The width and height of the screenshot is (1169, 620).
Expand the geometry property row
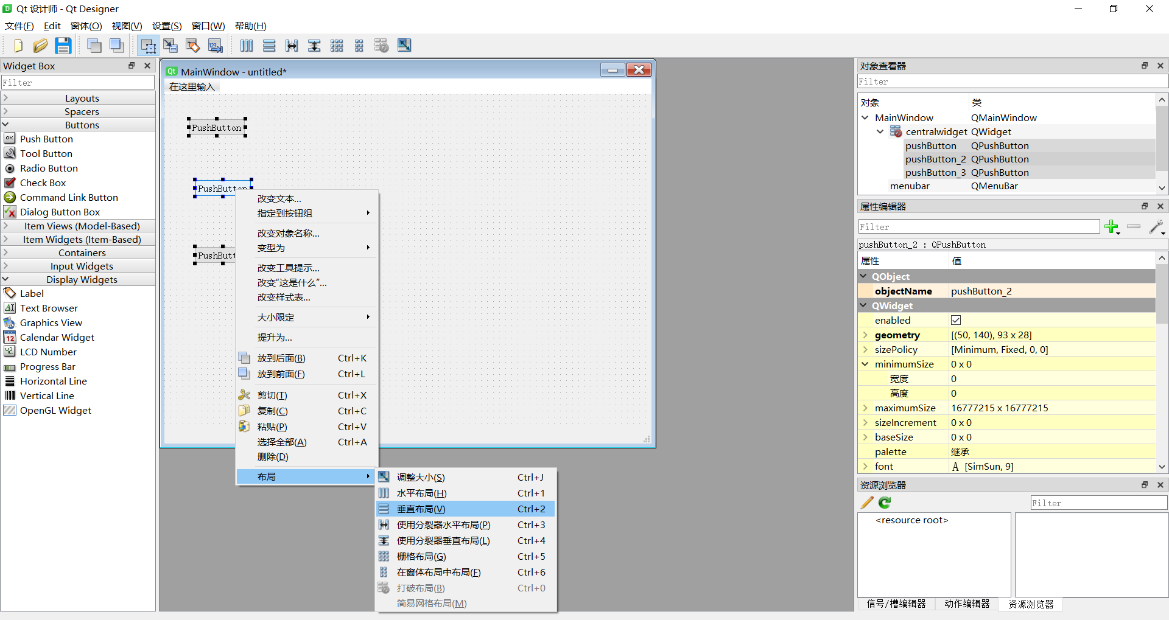point(865,335)
